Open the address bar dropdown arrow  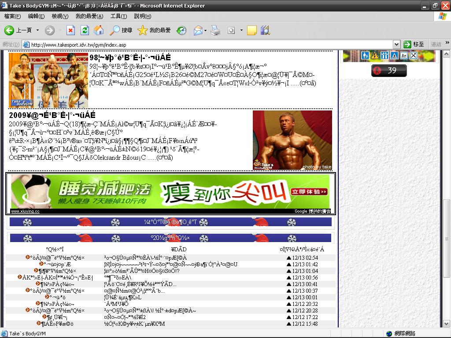point(397,44)
